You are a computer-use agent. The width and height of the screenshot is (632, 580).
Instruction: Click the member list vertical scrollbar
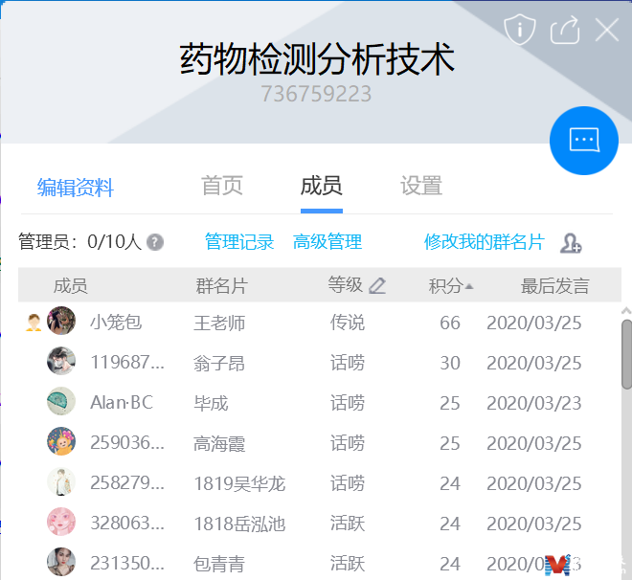click(x=626, y=354)
